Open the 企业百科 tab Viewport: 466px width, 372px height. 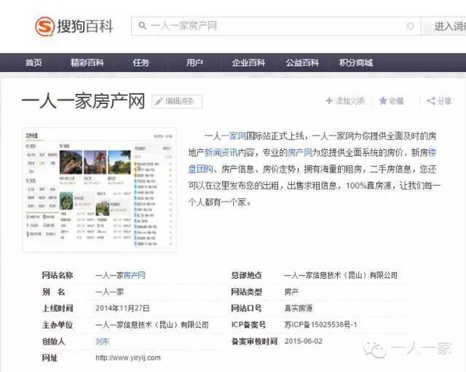(x=248, y=63)
